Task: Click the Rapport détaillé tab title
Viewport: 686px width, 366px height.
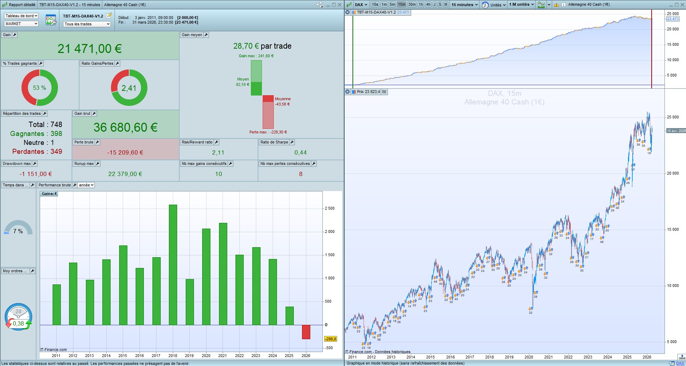Action: click(22, 5)
